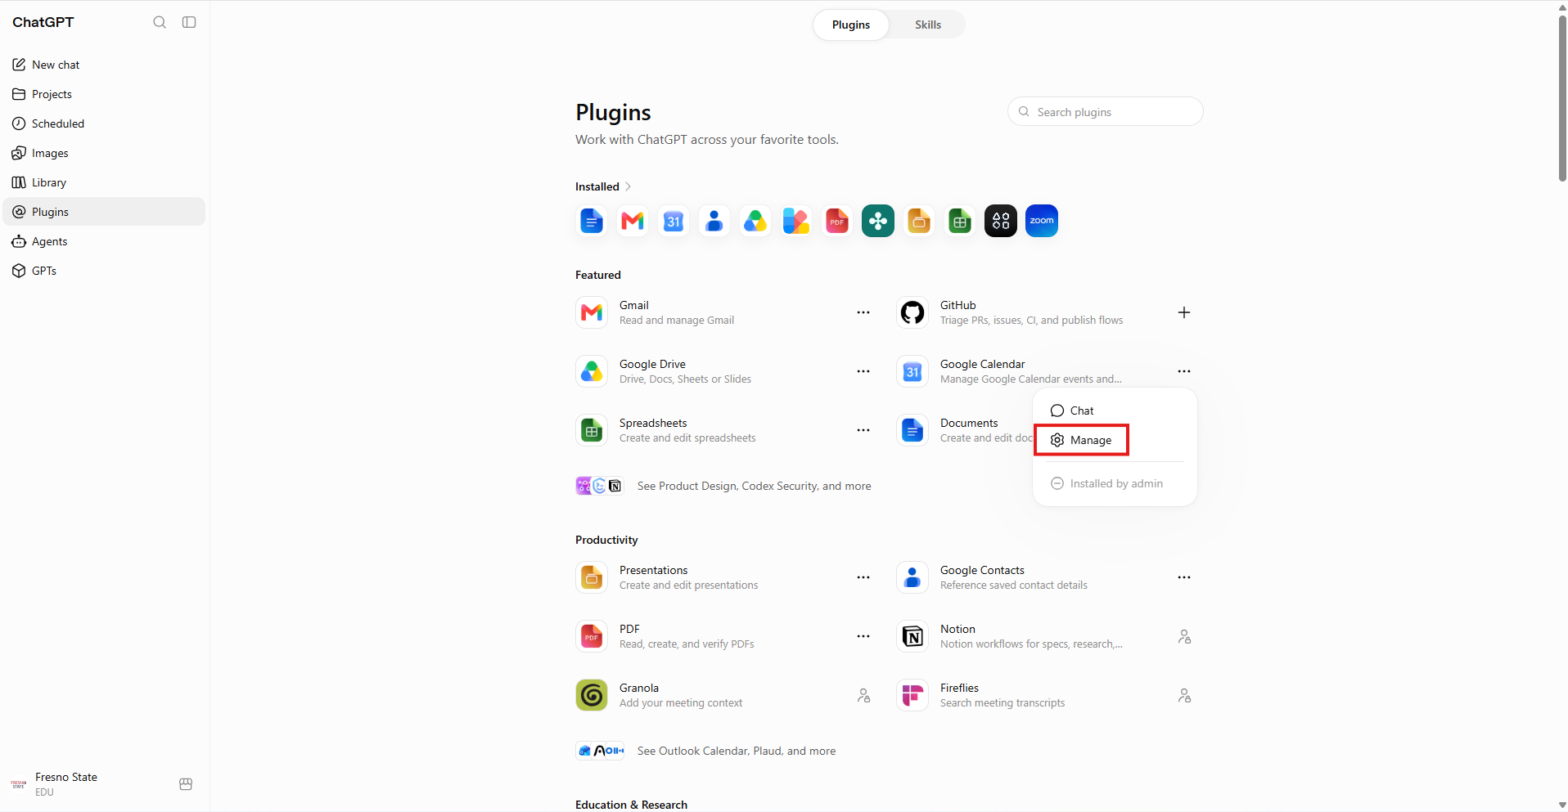Click the Search plugins input field
This screenshot has width=1568, height=812.
(x=1106, y=112)
